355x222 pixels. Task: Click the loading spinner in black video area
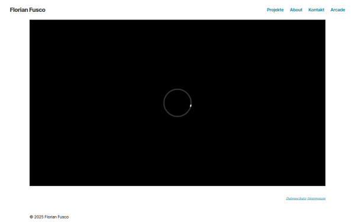177,103
